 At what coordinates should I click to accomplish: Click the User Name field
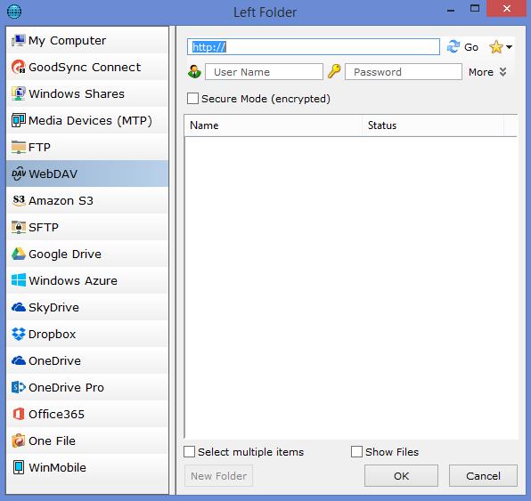[264, 72]
